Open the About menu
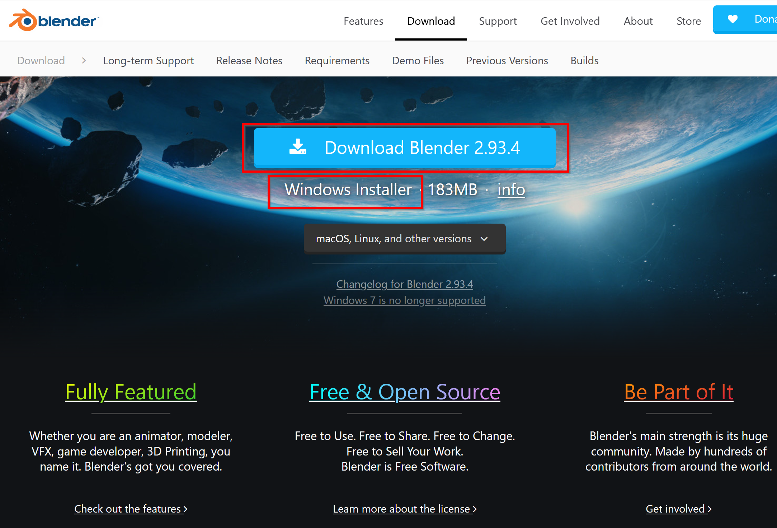Screen dimensions: 777x528 638,21
